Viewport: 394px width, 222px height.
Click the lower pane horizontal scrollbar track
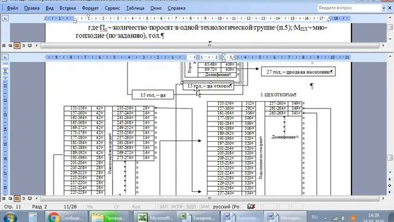[x=209, y=199]
